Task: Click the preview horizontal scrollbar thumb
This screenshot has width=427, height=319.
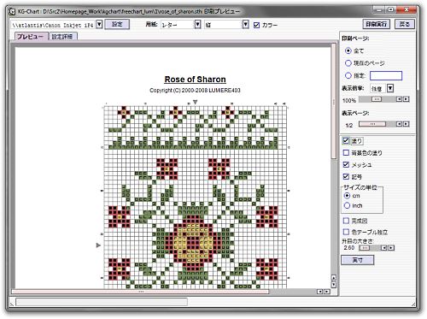Action: pyautogui.click(x=140, y=292)
